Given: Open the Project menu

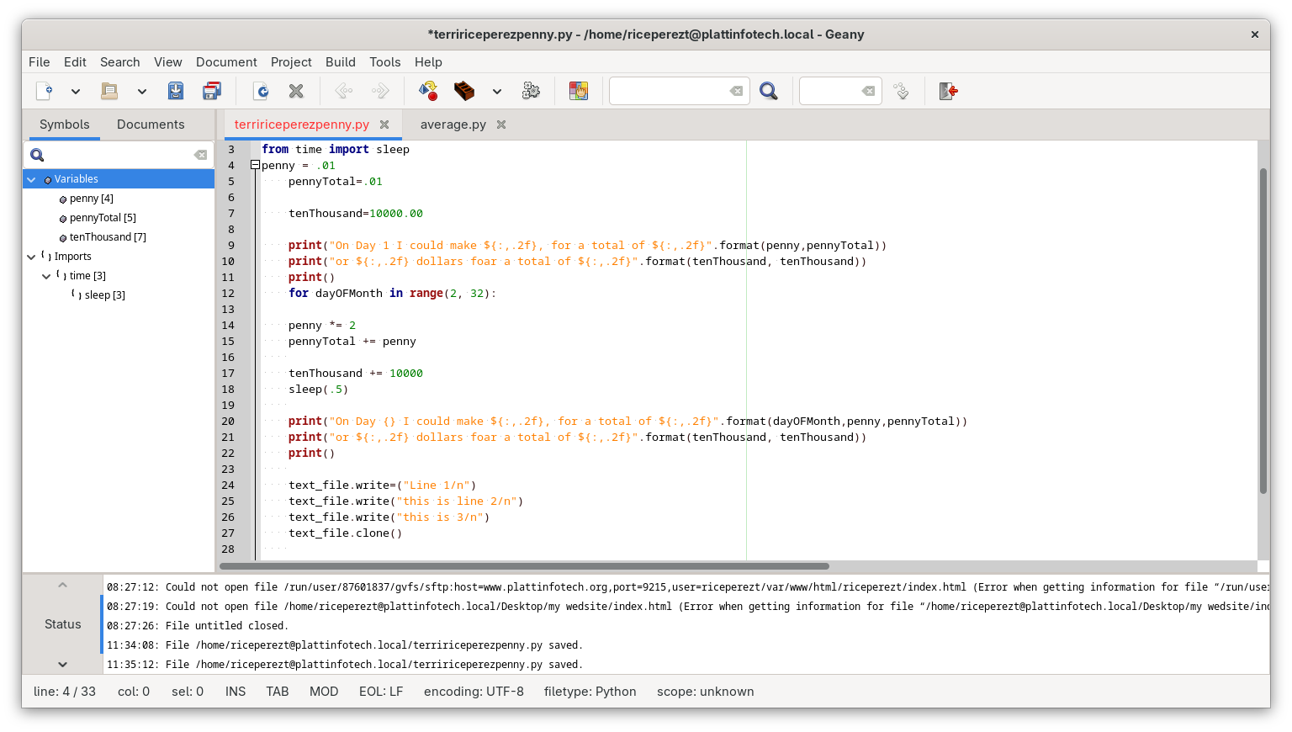Looking at the screenshot, I should click(291, 62).
